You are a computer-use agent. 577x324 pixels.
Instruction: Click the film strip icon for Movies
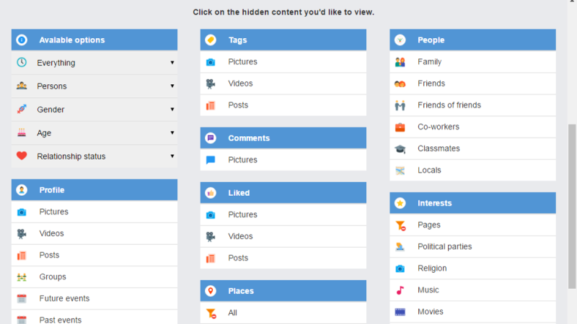click(x=400, y=312)
